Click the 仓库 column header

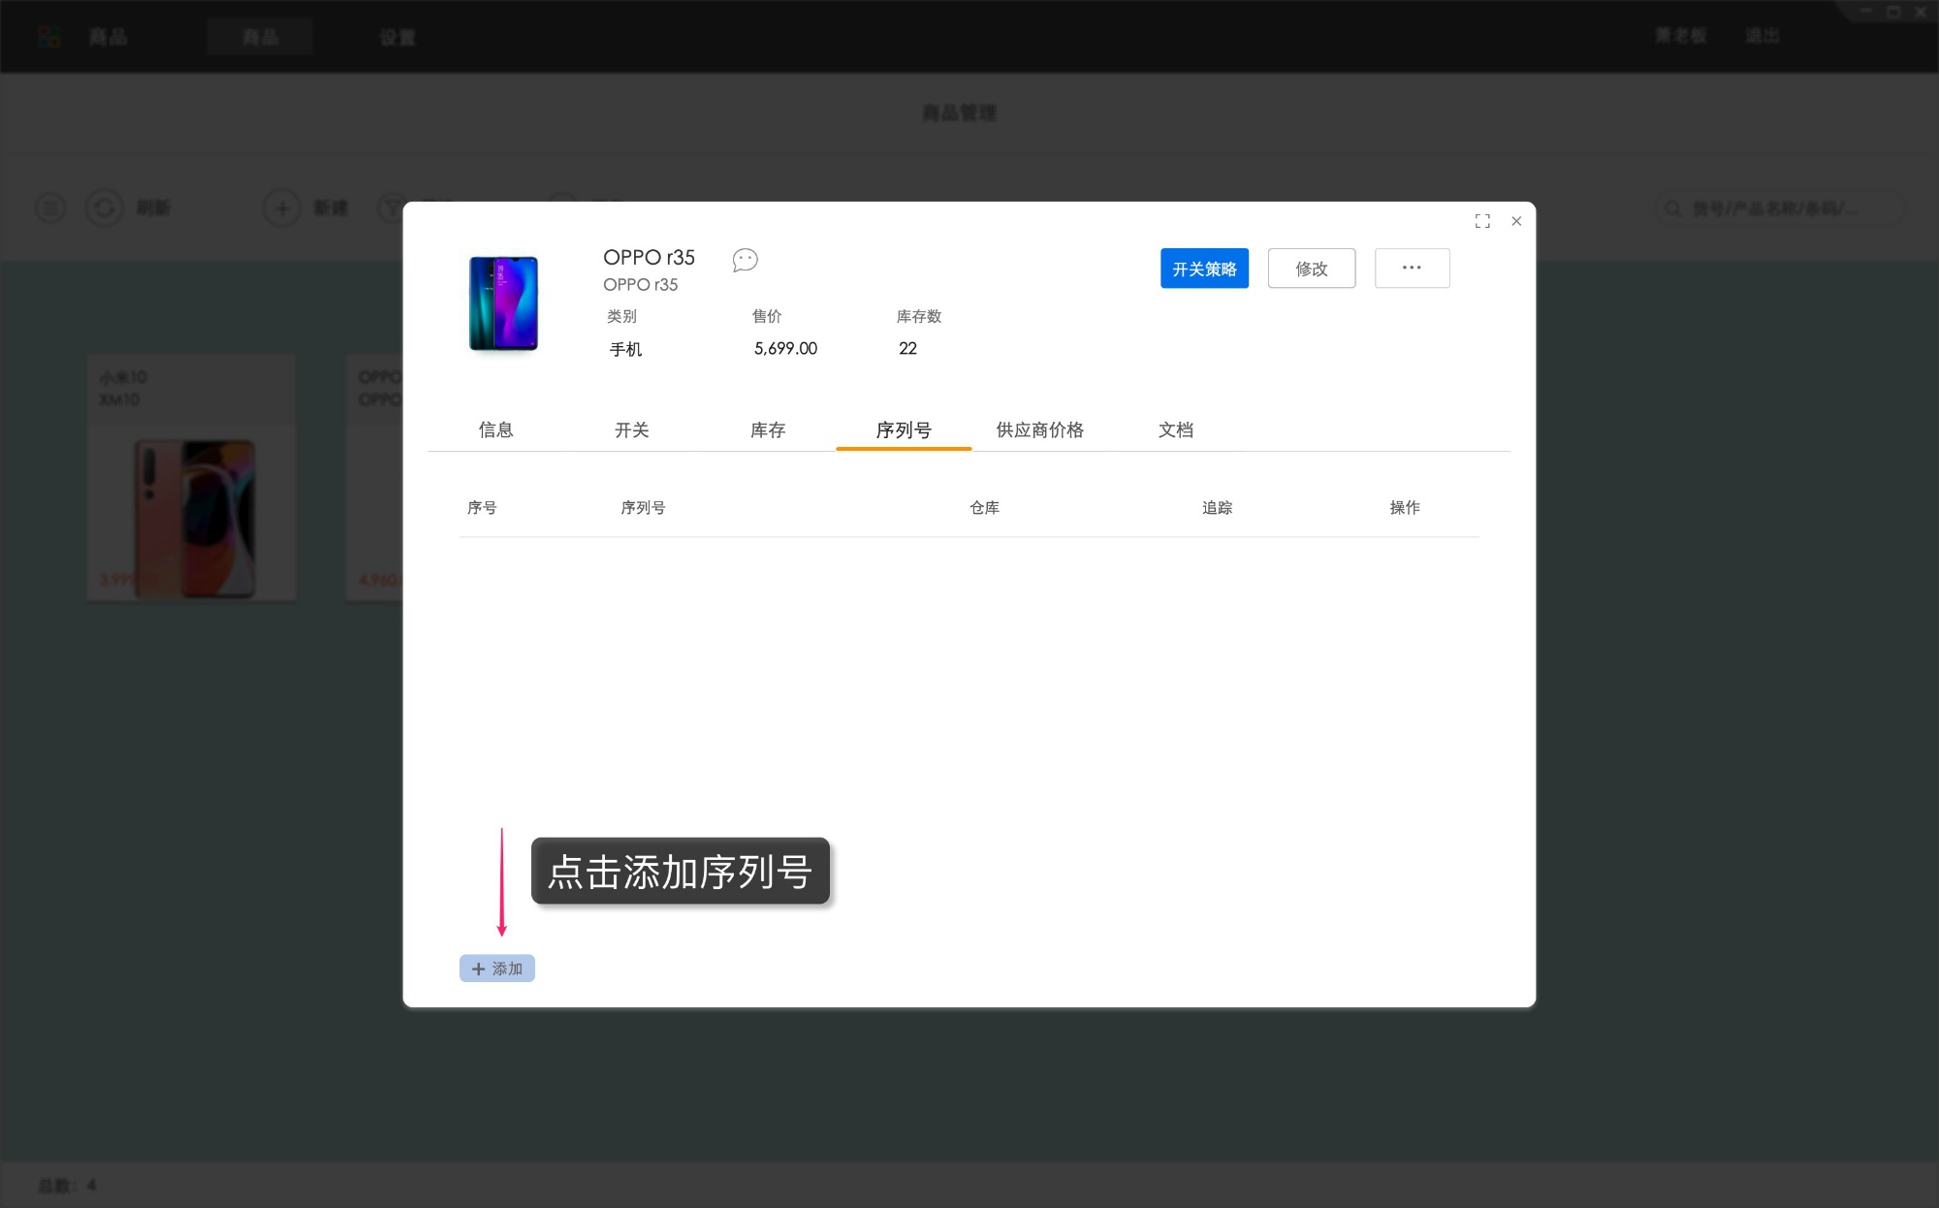(984, 507)
